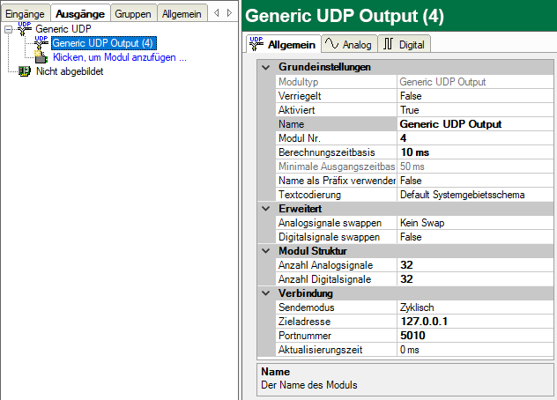Click the 'Sendemodus' property label
Viewport: 557px width, 400px height.
(x=306, y=307)
